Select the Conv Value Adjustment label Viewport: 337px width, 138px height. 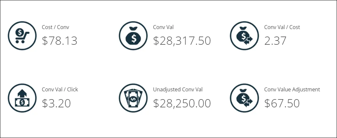pyautogui.click(x=292, y=89)
